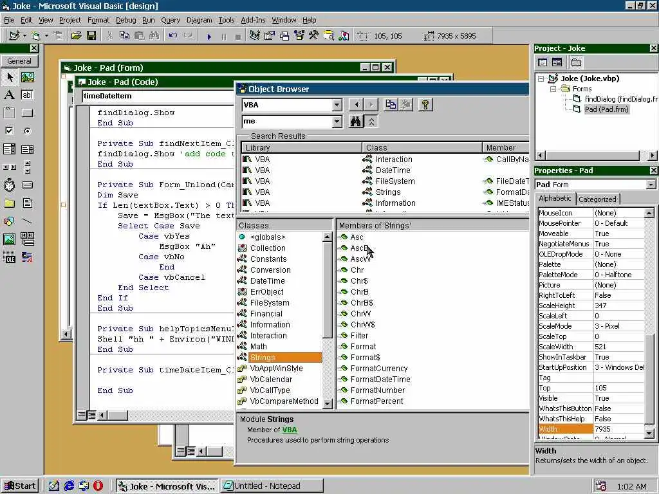Image resolution: width=659 pixels, height=494 pixels.
Task: Open the Menu Editor toolbar icon
Action: pos(59,36)
